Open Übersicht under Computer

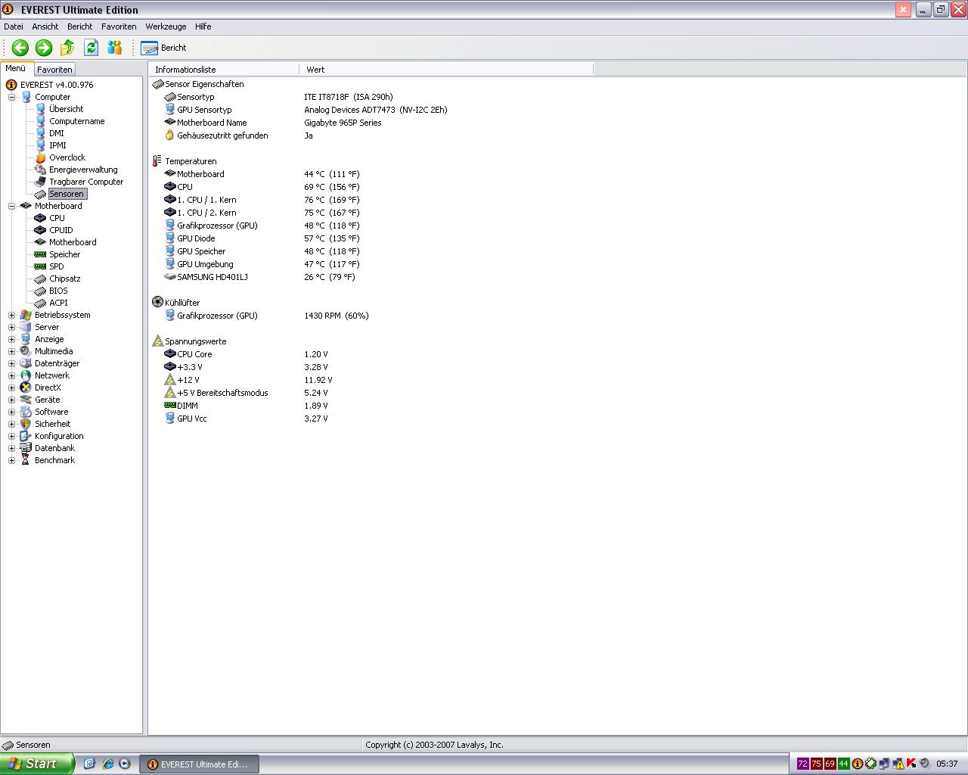pos(66,109)
